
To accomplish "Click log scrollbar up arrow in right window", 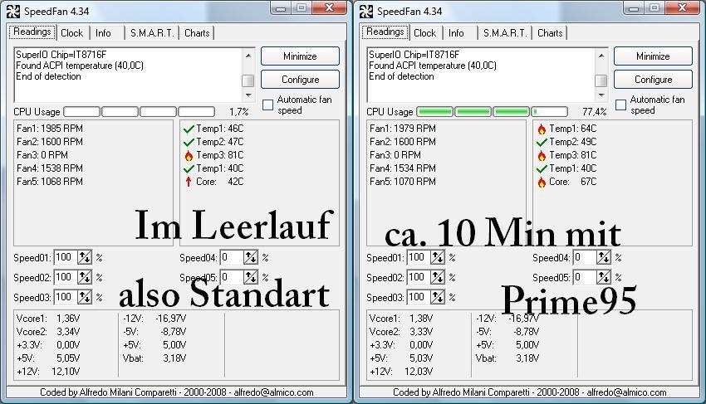I will [601, 56].
